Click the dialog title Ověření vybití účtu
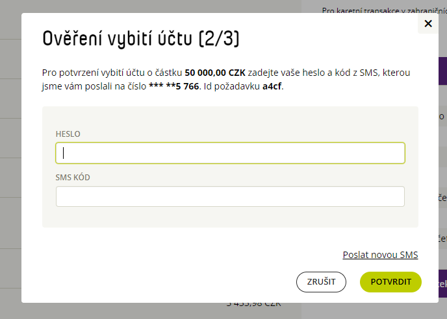Viewport: 447px width, 319px height. click(x=118, y=39)
